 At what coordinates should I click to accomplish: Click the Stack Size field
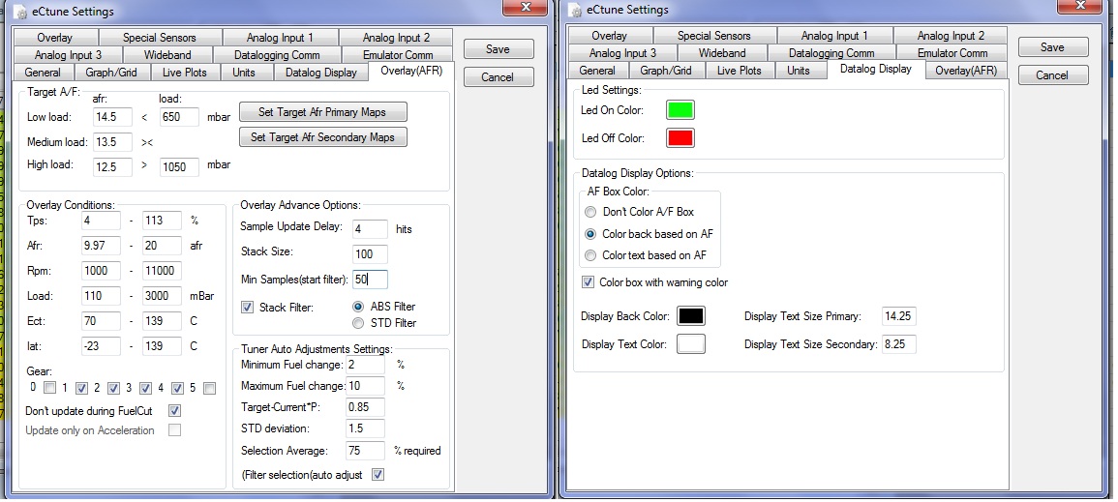coord(370,253)
